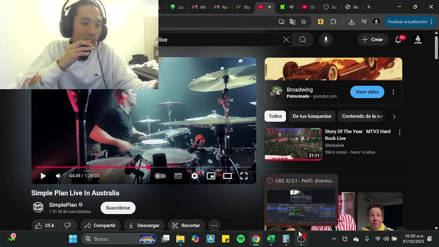
Task: Open Excel from the taskbar
Action: pos(271,239)
